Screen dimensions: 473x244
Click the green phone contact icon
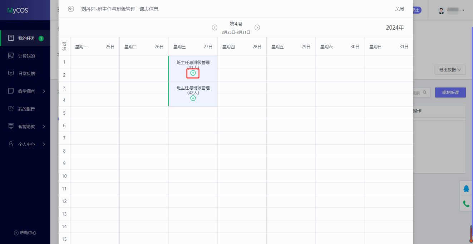coord(466,204)
